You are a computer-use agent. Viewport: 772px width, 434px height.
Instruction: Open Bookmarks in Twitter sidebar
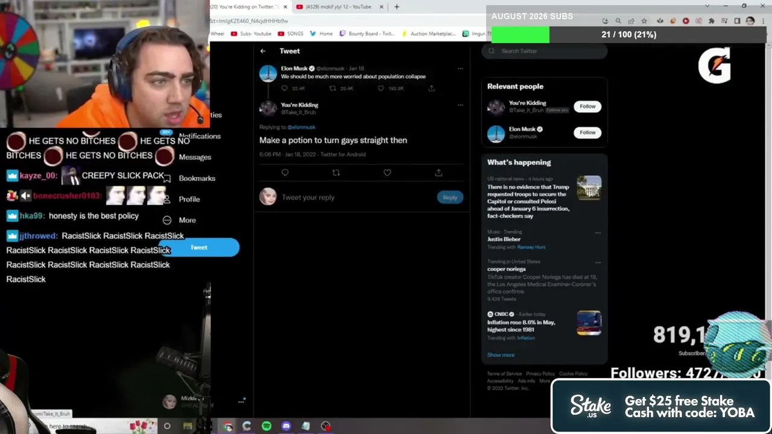197,178
